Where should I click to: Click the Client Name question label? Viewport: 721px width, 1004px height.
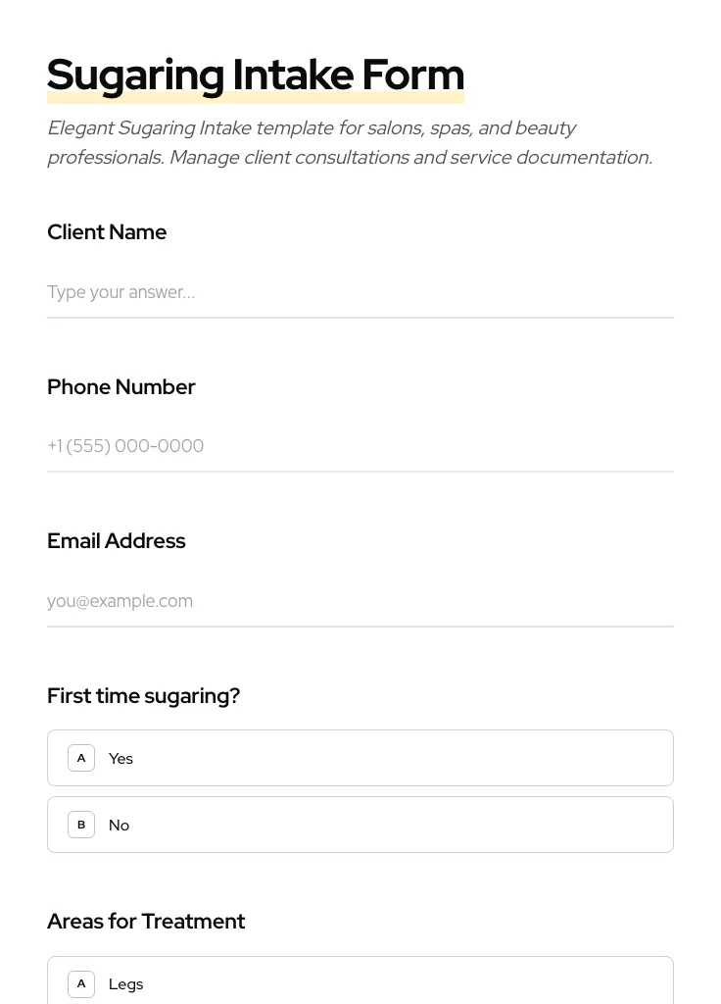tap(107, 232)
